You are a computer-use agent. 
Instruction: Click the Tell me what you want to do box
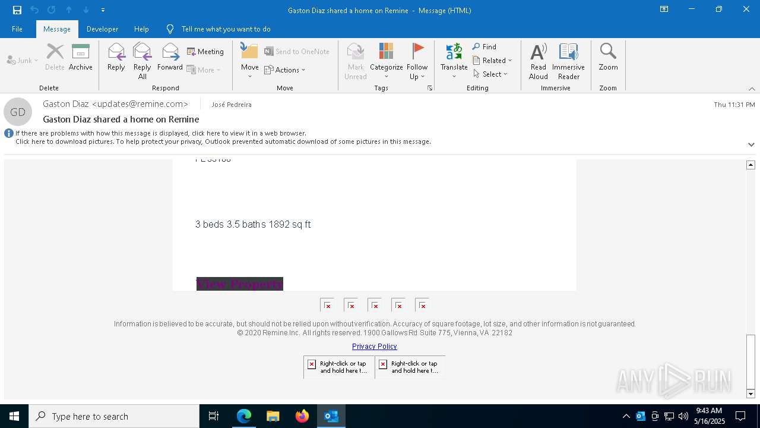click(226, 29)
